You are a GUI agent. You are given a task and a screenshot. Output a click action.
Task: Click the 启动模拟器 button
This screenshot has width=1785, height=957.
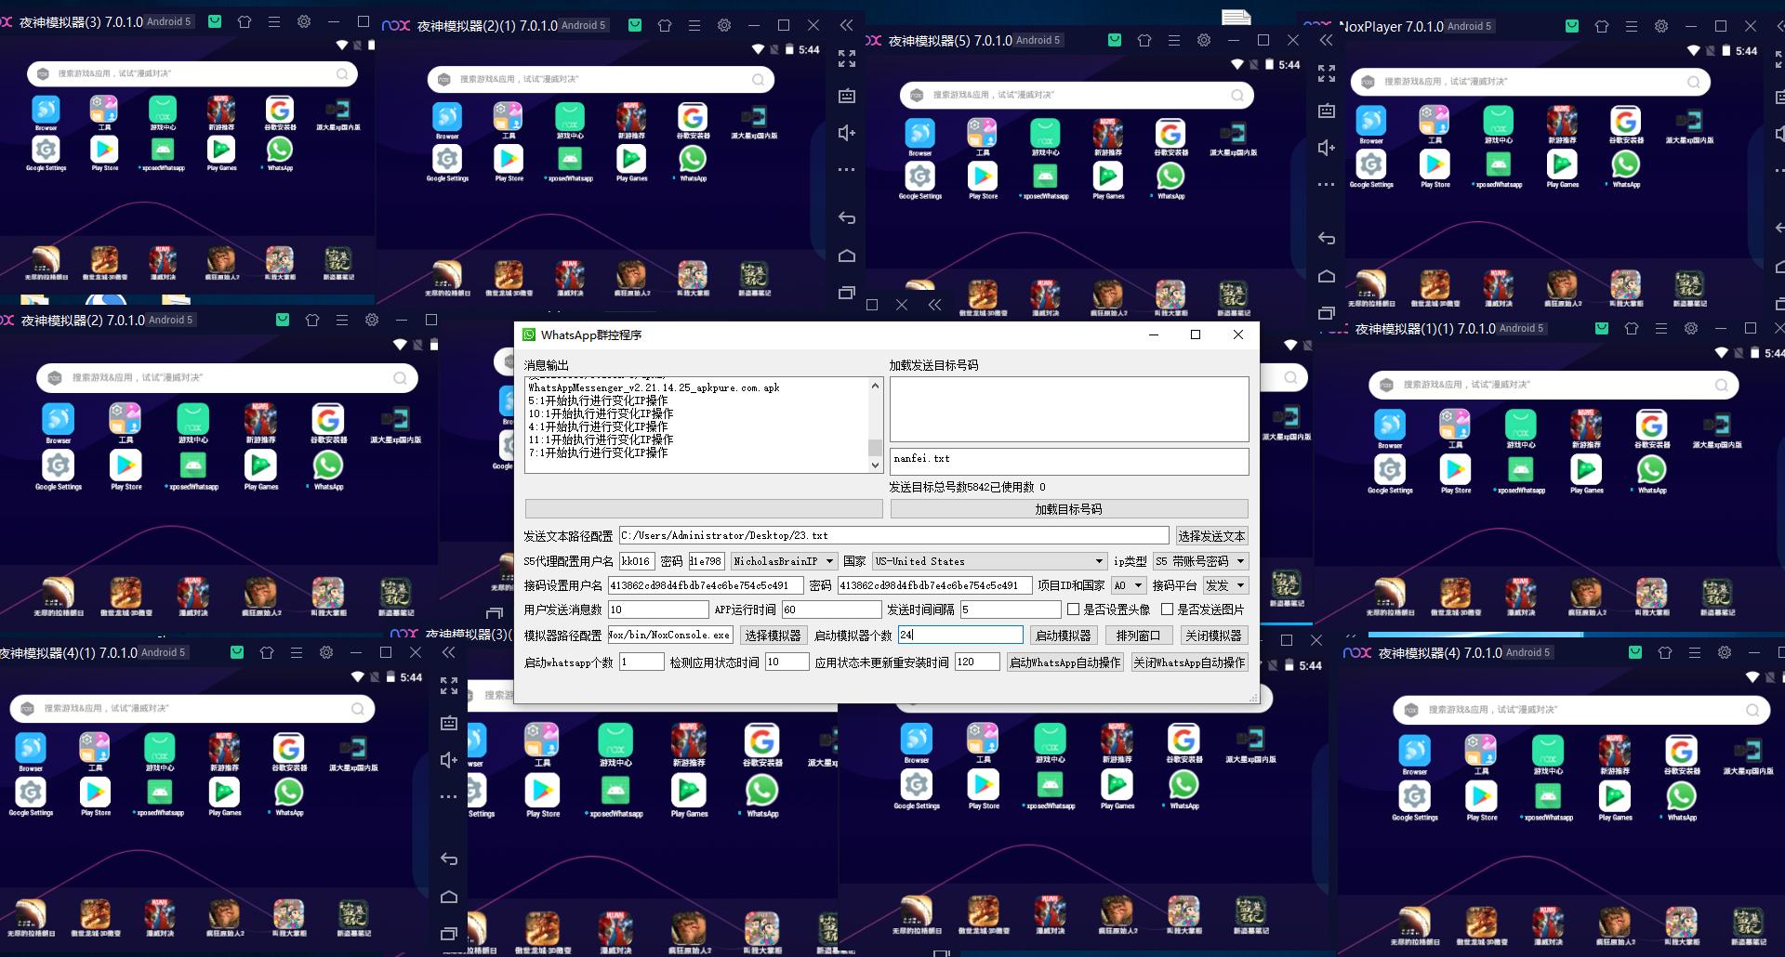tap(1064, 636)
